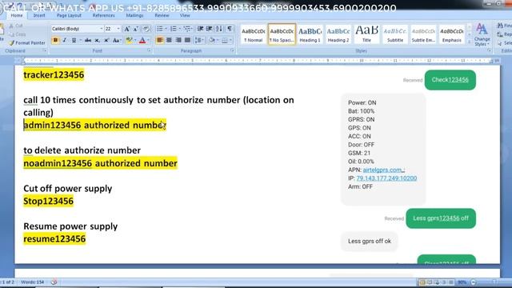Image resolution: width=512 pixels, height=288 pixels.
Task: Click the Grow Font icon
Action: (127, 29)
